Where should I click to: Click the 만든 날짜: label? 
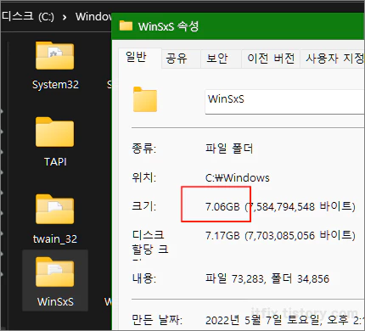pyautogui.click(x=157, y=320)
